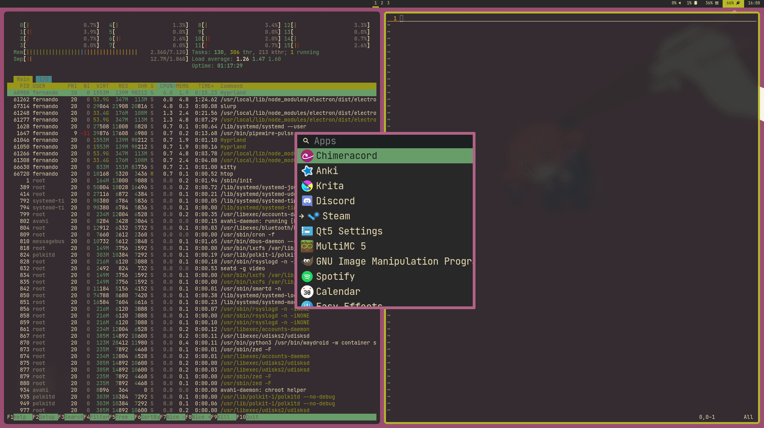Switch to workspace 2
764x428 pixels.
pos(382,3)
